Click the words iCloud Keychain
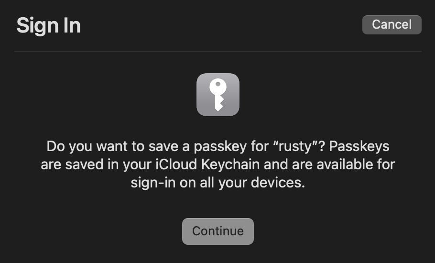 (x=207, y=164)
